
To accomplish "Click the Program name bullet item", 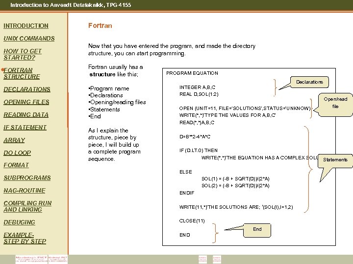I will (x=109, y=88).
